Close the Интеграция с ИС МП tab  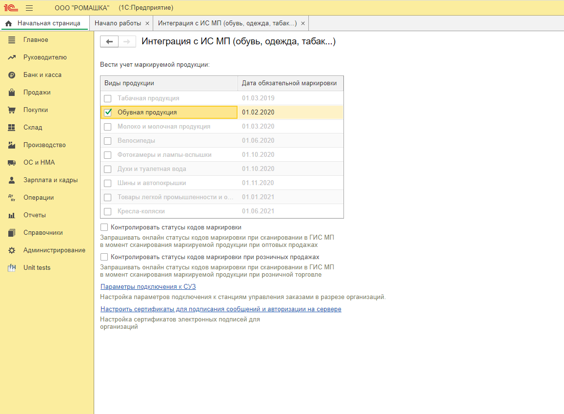(303, 23)
